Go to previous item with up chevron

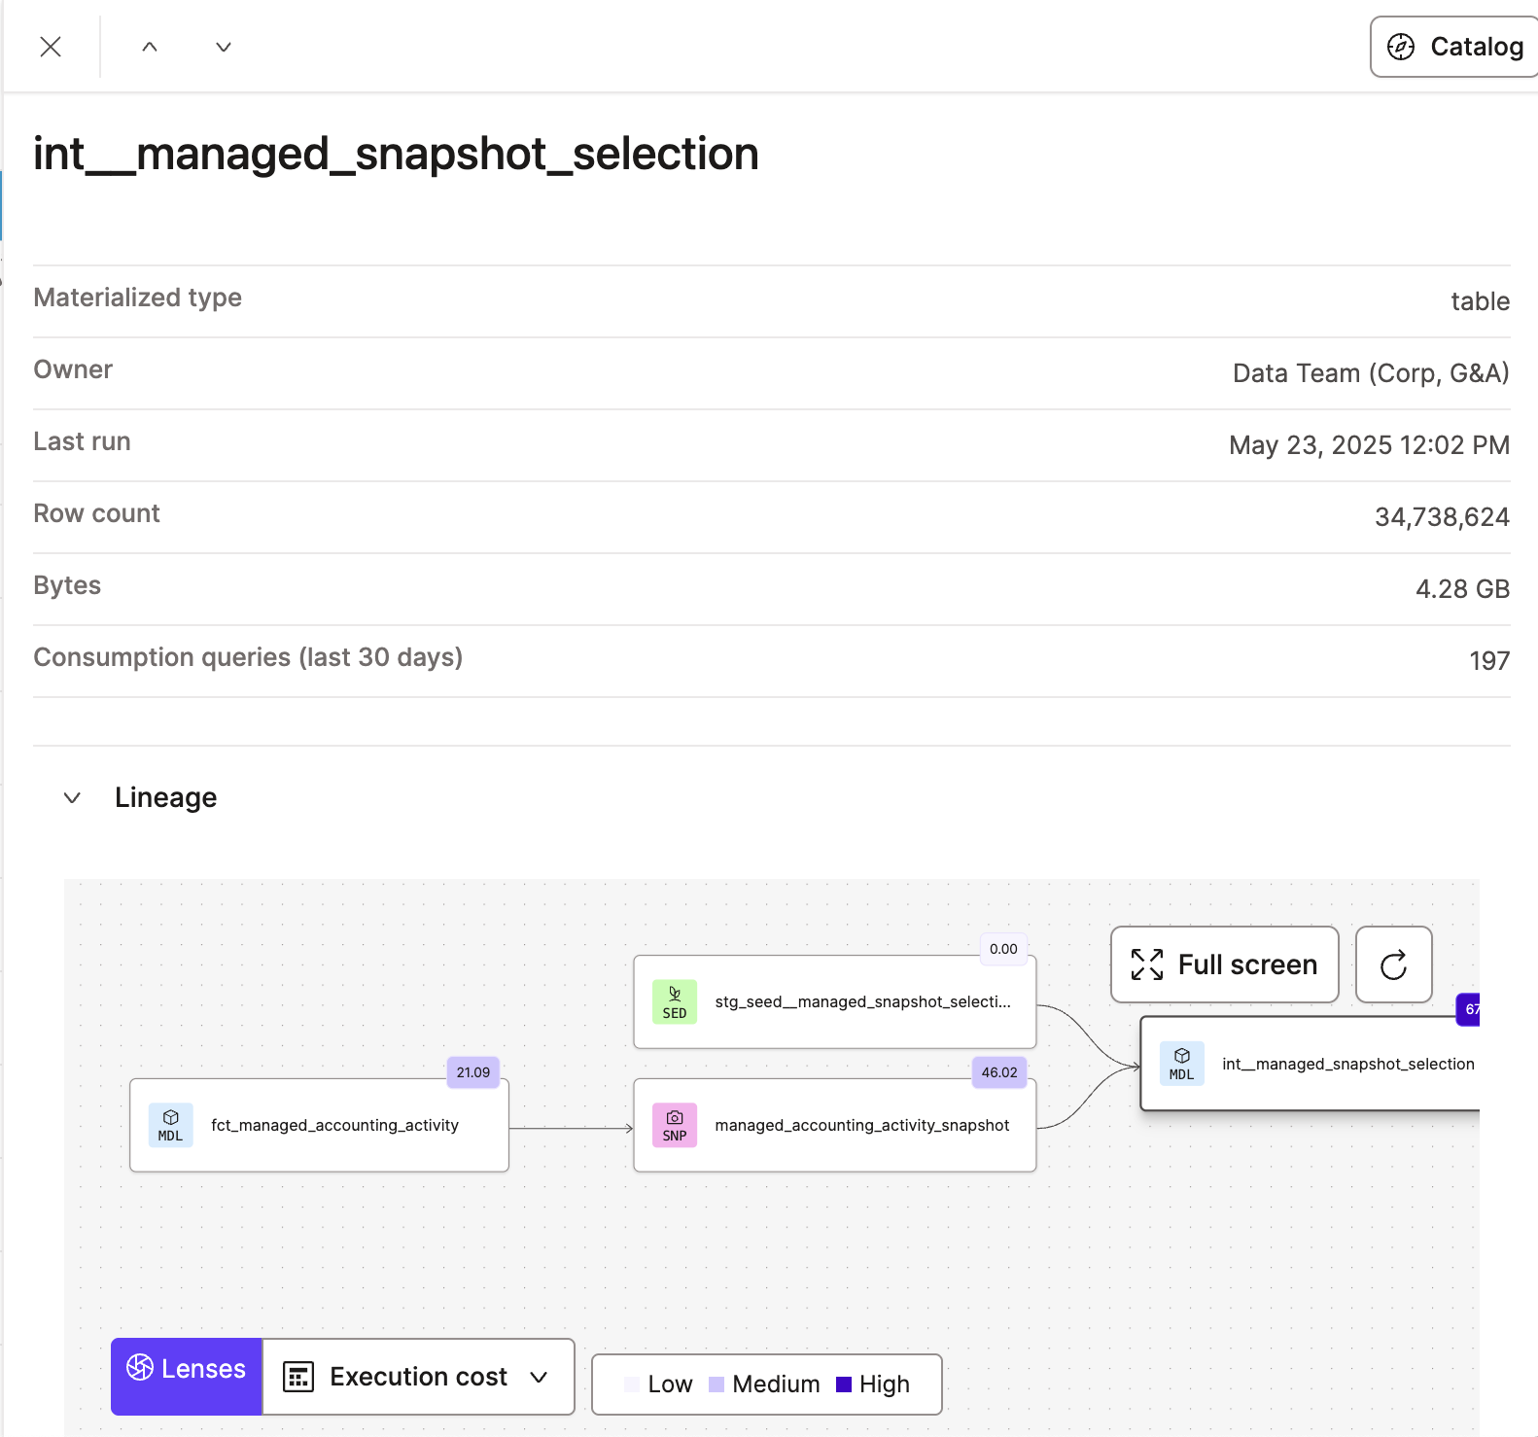pos(150,47)
